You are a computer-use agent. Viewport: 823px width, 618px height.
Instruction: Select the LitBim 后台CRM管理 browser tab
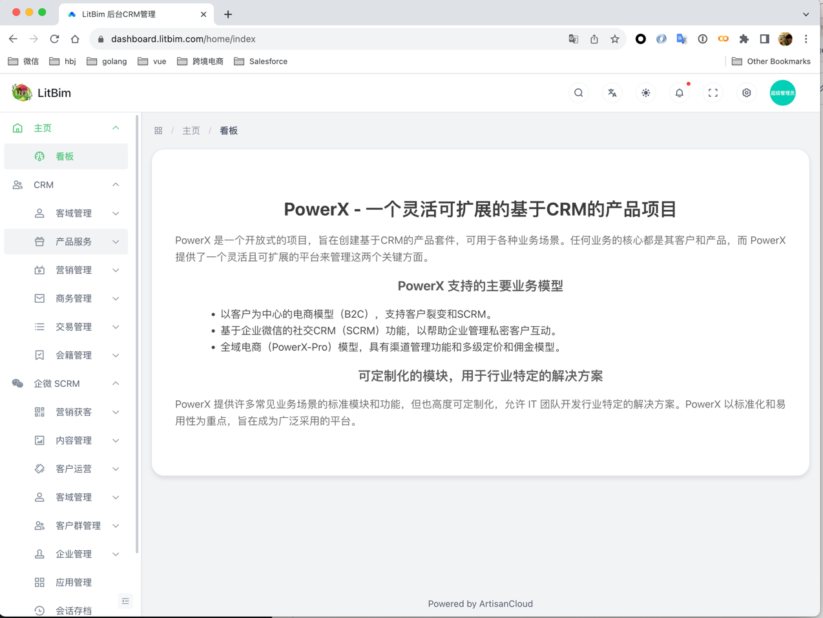point(136,14)
